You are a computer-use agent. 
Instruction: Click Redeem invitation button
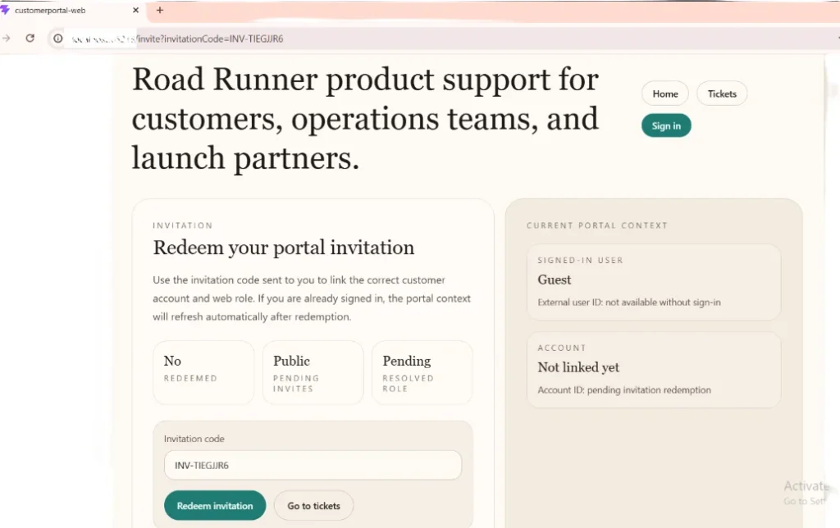(215, 506)
